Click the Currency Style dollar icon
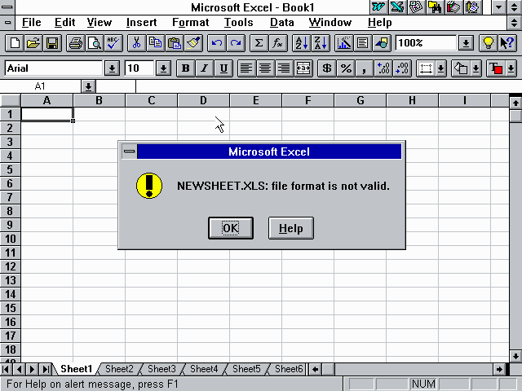Screen dimensions: 522x391 pyautogui.click(x=327, y=68)
